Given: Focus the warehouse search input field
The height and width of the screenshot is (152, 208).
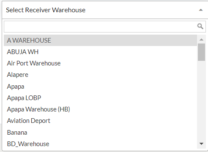Looking at the screenshot, I should [100, 27].
